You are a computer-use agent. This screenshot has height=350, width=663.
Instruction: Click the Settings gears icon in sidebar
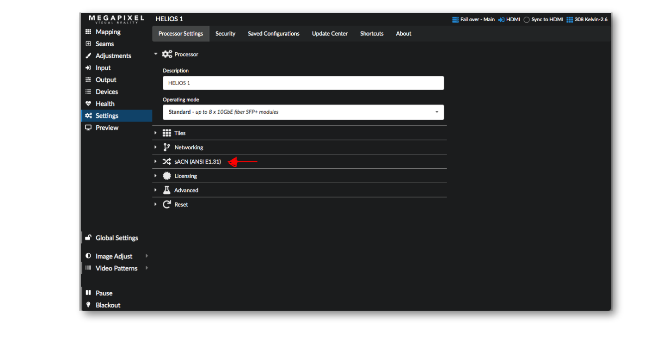[x=88, y=116]
